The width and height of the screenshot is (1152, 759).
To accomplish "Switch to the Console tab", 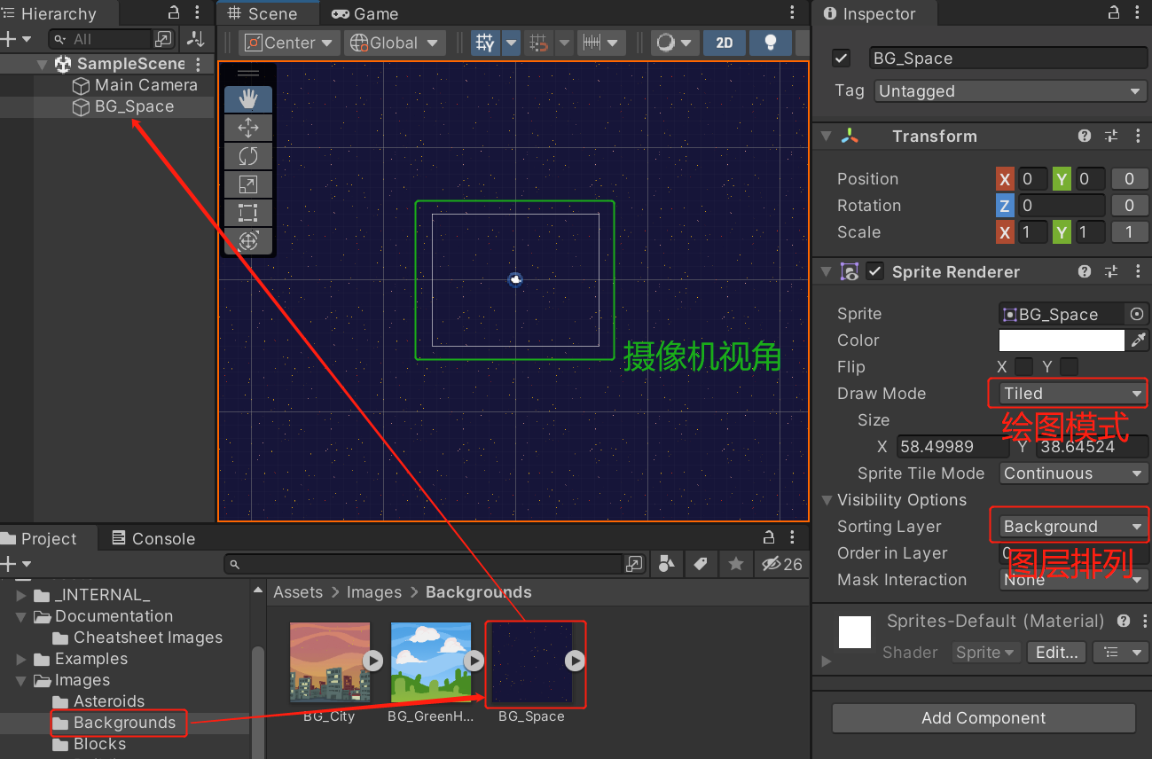I will click(153, 538).
